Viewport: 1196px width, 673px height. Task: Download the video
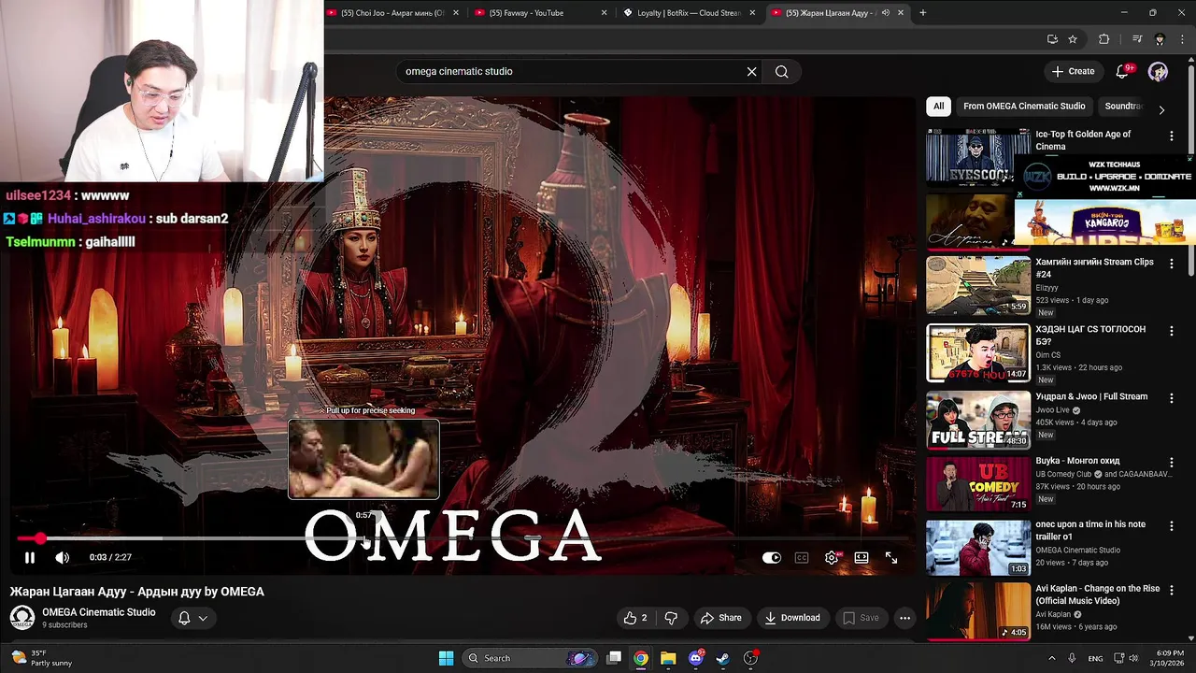tap(791, 618)
